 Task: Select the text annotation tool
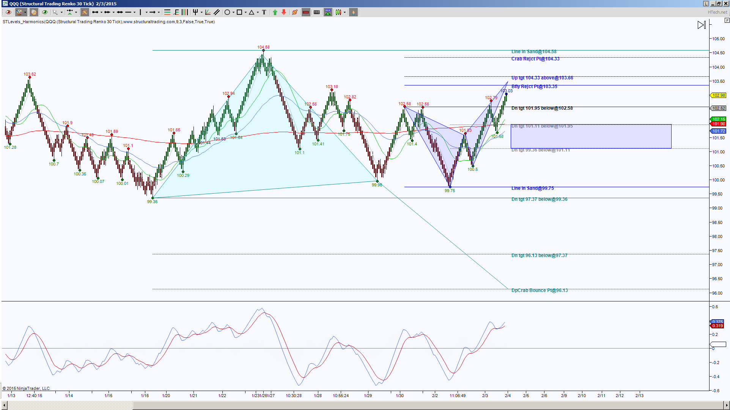tap(264, 12)
